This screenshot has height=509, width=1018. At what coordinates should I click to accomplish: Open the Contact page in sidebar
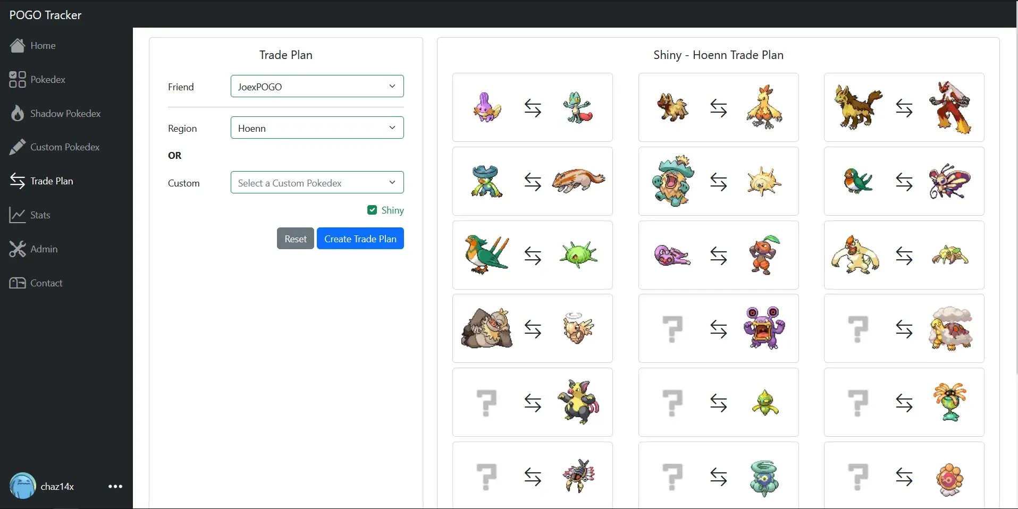click(46, 283)
